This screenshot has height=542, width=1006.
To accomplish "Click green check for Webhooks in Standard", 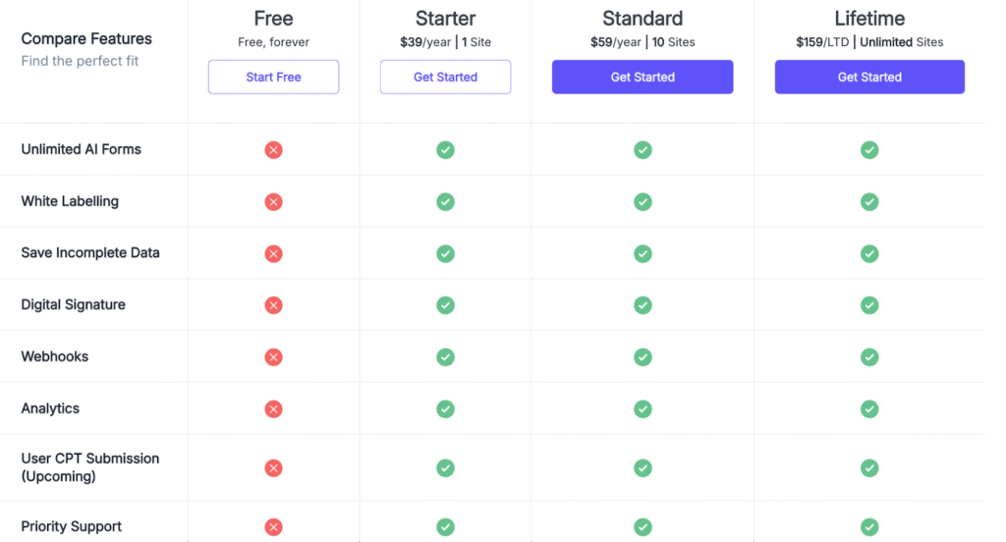I will click(643, 357).
